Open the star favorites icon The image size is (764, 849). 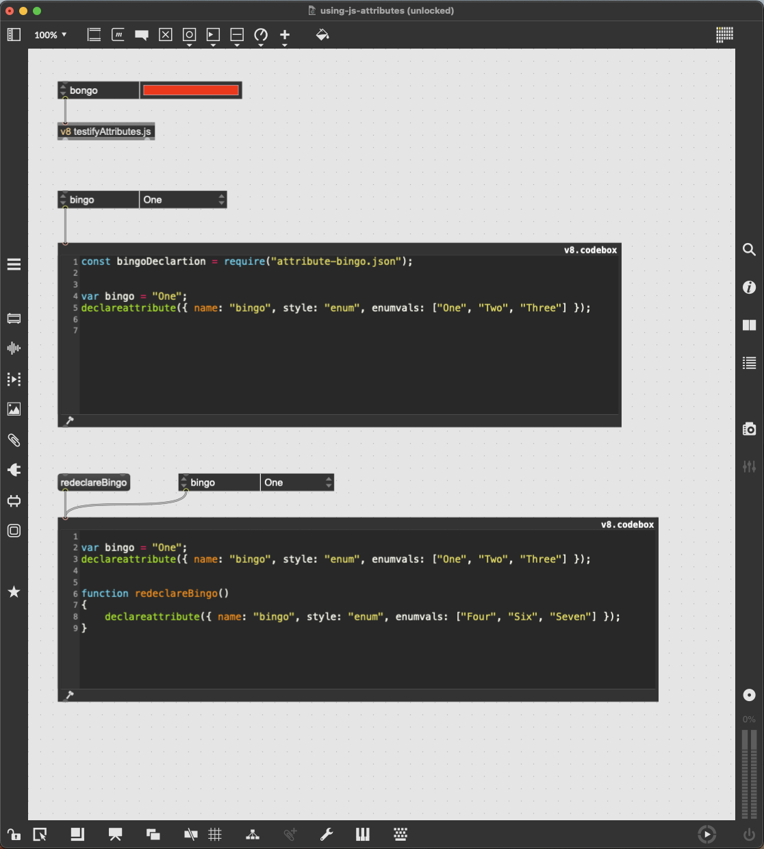click(14, 592)
